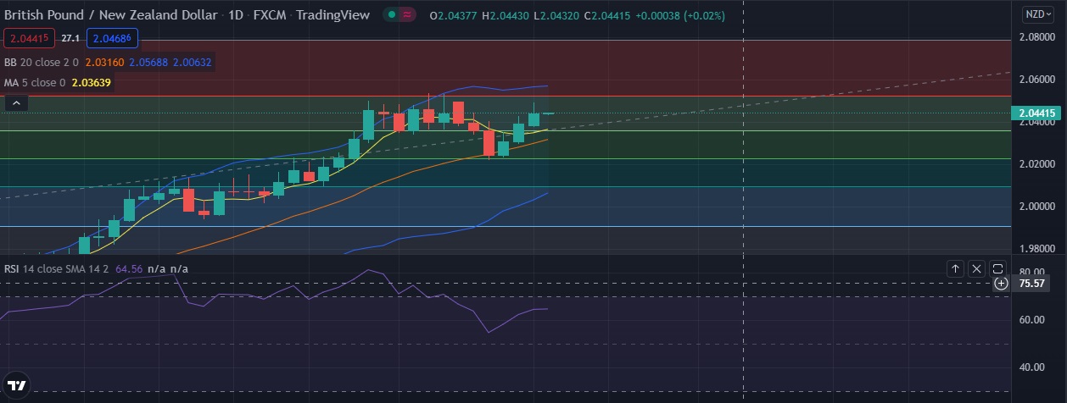Click the blue buy price button 2.04686

click(x=111, y=38)
